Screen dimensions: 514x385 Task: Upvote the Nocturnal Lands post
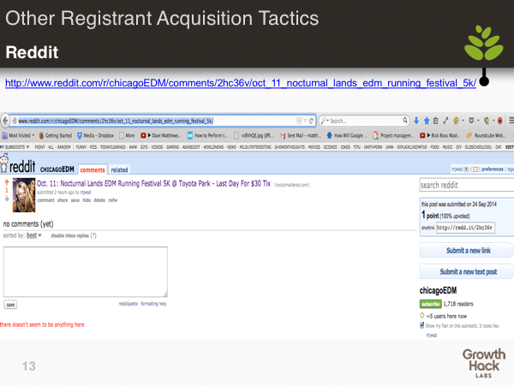(7, 183)
